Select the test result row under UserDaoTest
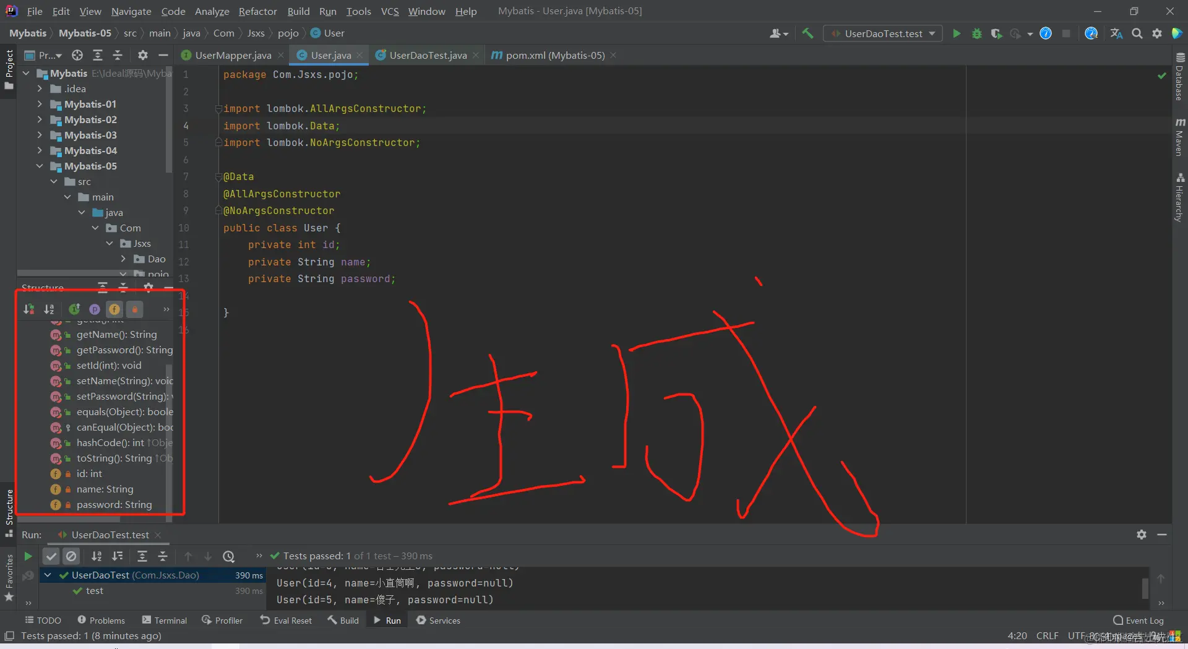 point(152,591)
